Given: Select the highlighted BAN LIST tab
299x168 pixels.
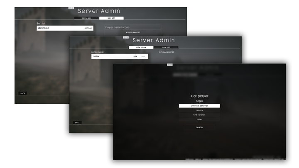Looking at the screenshot, I should 111,18.
